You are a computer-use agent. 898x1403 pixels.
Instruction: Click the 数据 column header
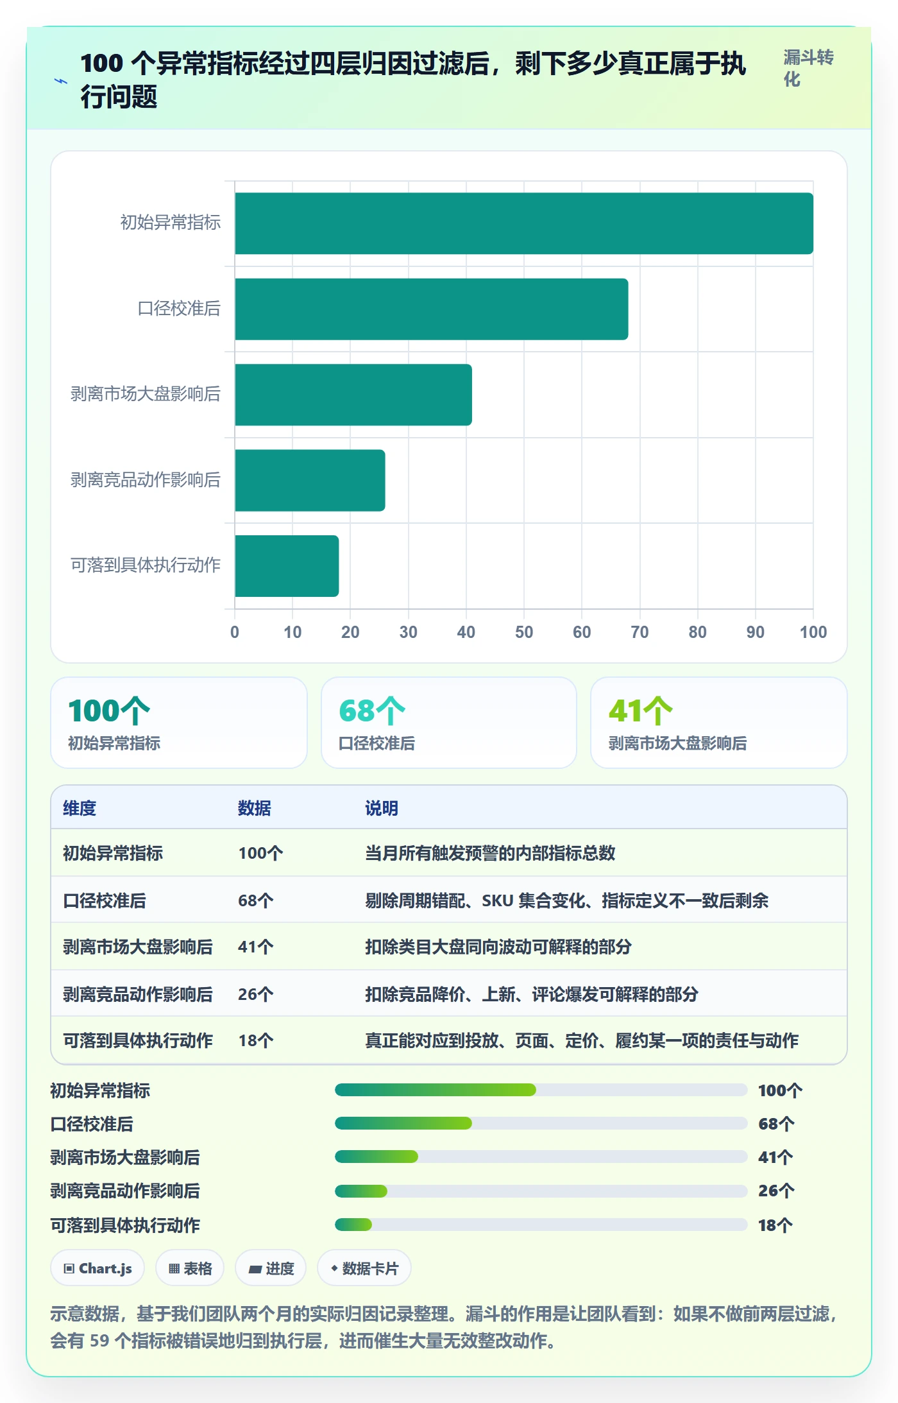(255, 808)
